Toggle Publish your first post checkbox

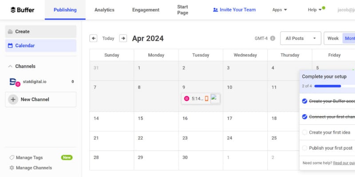coord(305,148)
